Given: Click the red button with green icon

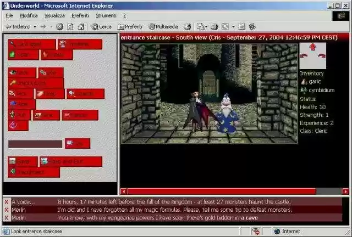Looking at the screenshot, I should coord(23,54).
